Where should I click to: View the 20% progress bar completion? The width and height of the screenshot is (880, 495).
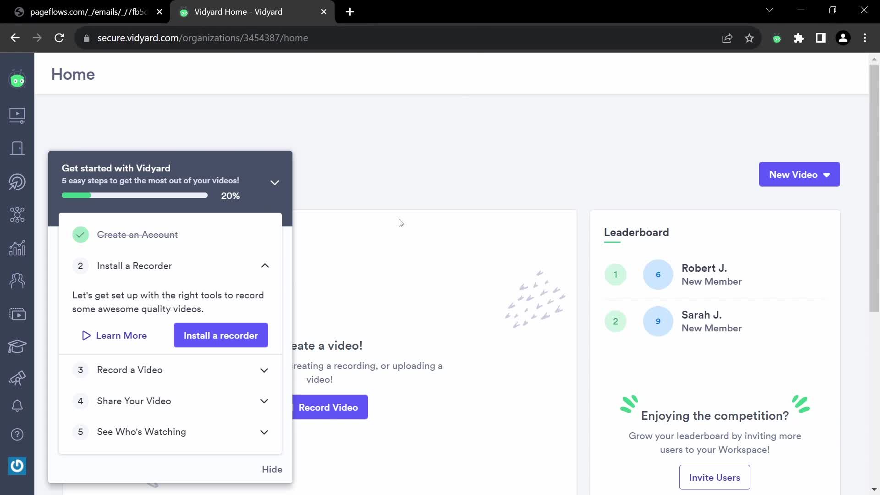(x=134, y=195)
